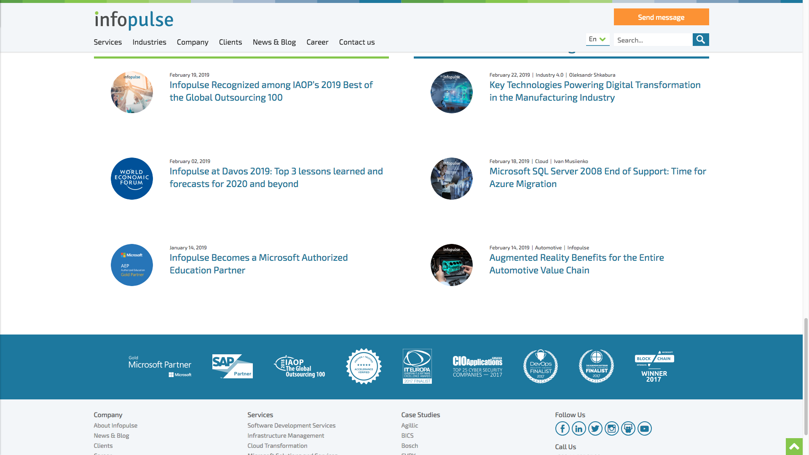
Task: Click the Send message button
Action: point(661,17)
